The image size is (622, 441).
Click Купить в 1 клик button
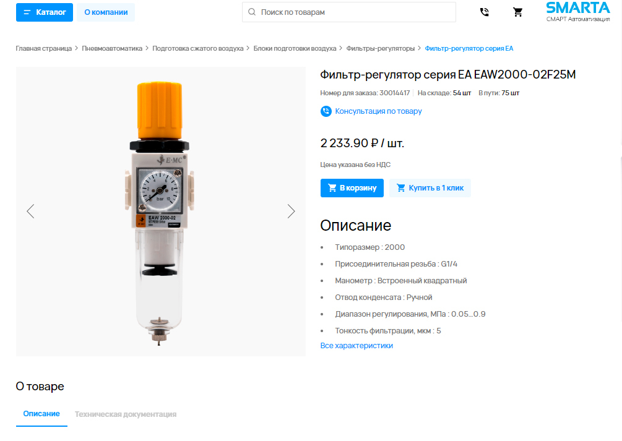tap(430, 188)
